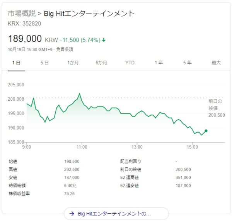The height and width of the screenshot is (221, 232).
Task: Click the 時価総額 value 6.40兆
Action: (70, 186)
